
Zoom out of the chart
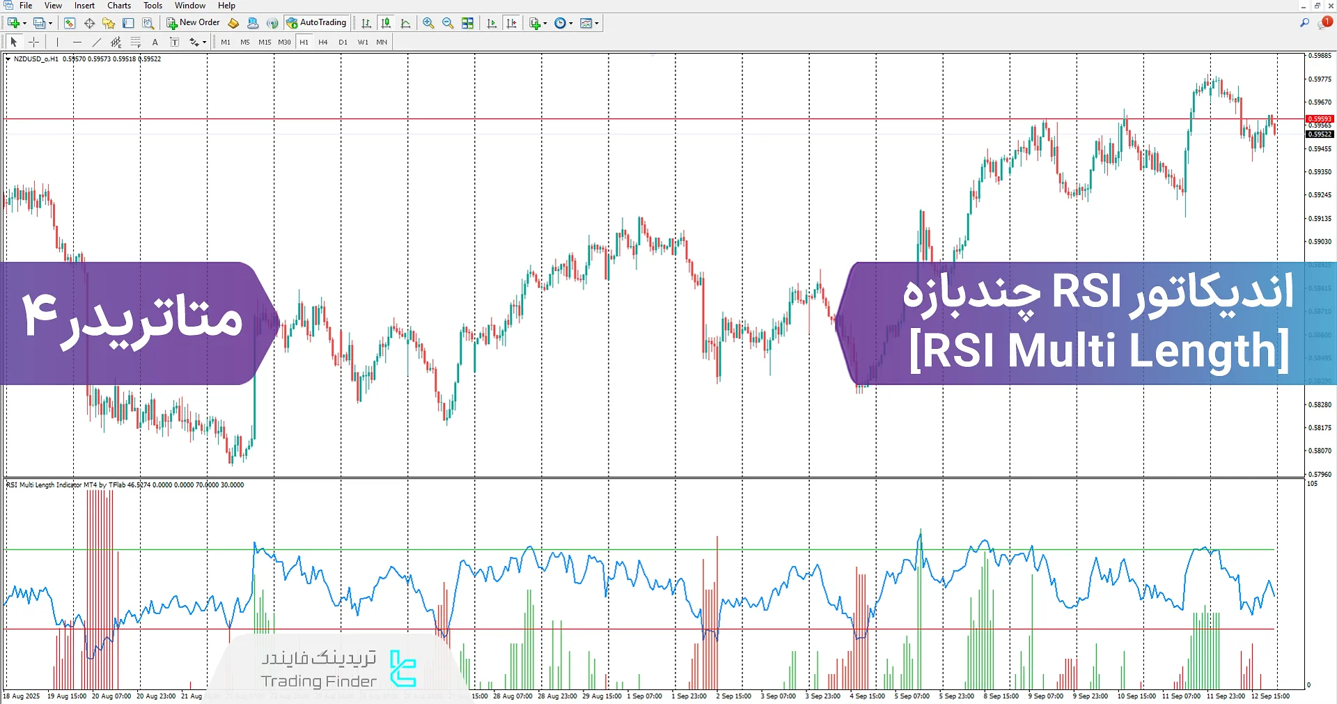click(x=447, y=22)
